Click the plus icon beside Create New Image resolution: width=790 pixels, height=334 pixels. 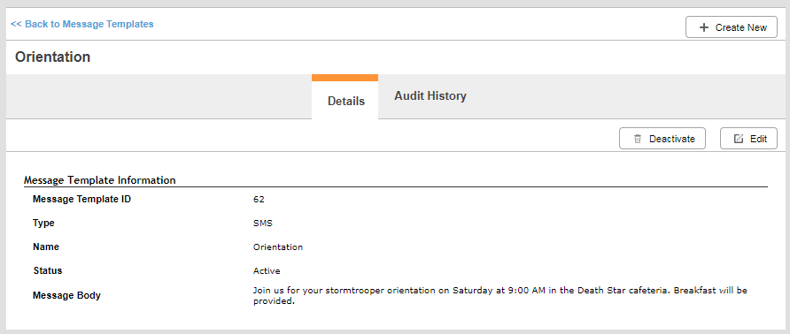(x=704, y=27)
